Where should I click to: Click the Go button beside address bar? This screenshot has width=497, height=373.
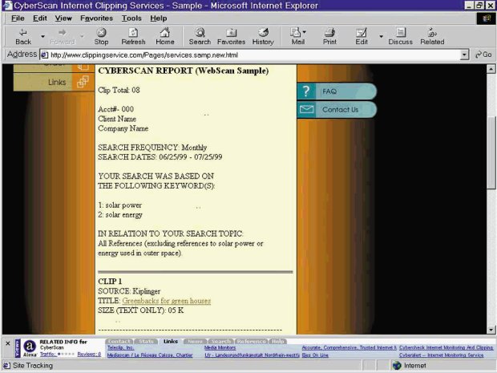[x=483, y=55]
